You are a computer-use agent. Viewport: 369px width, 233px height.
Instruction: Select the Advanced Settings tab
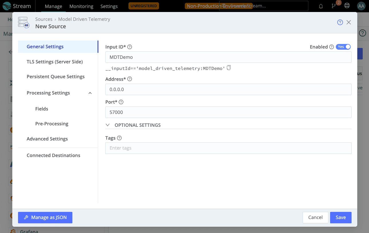click(47, 139)
